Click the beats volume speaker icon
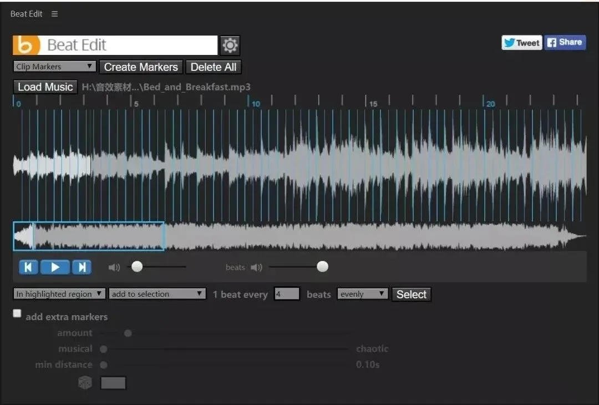 coord(256,267)
